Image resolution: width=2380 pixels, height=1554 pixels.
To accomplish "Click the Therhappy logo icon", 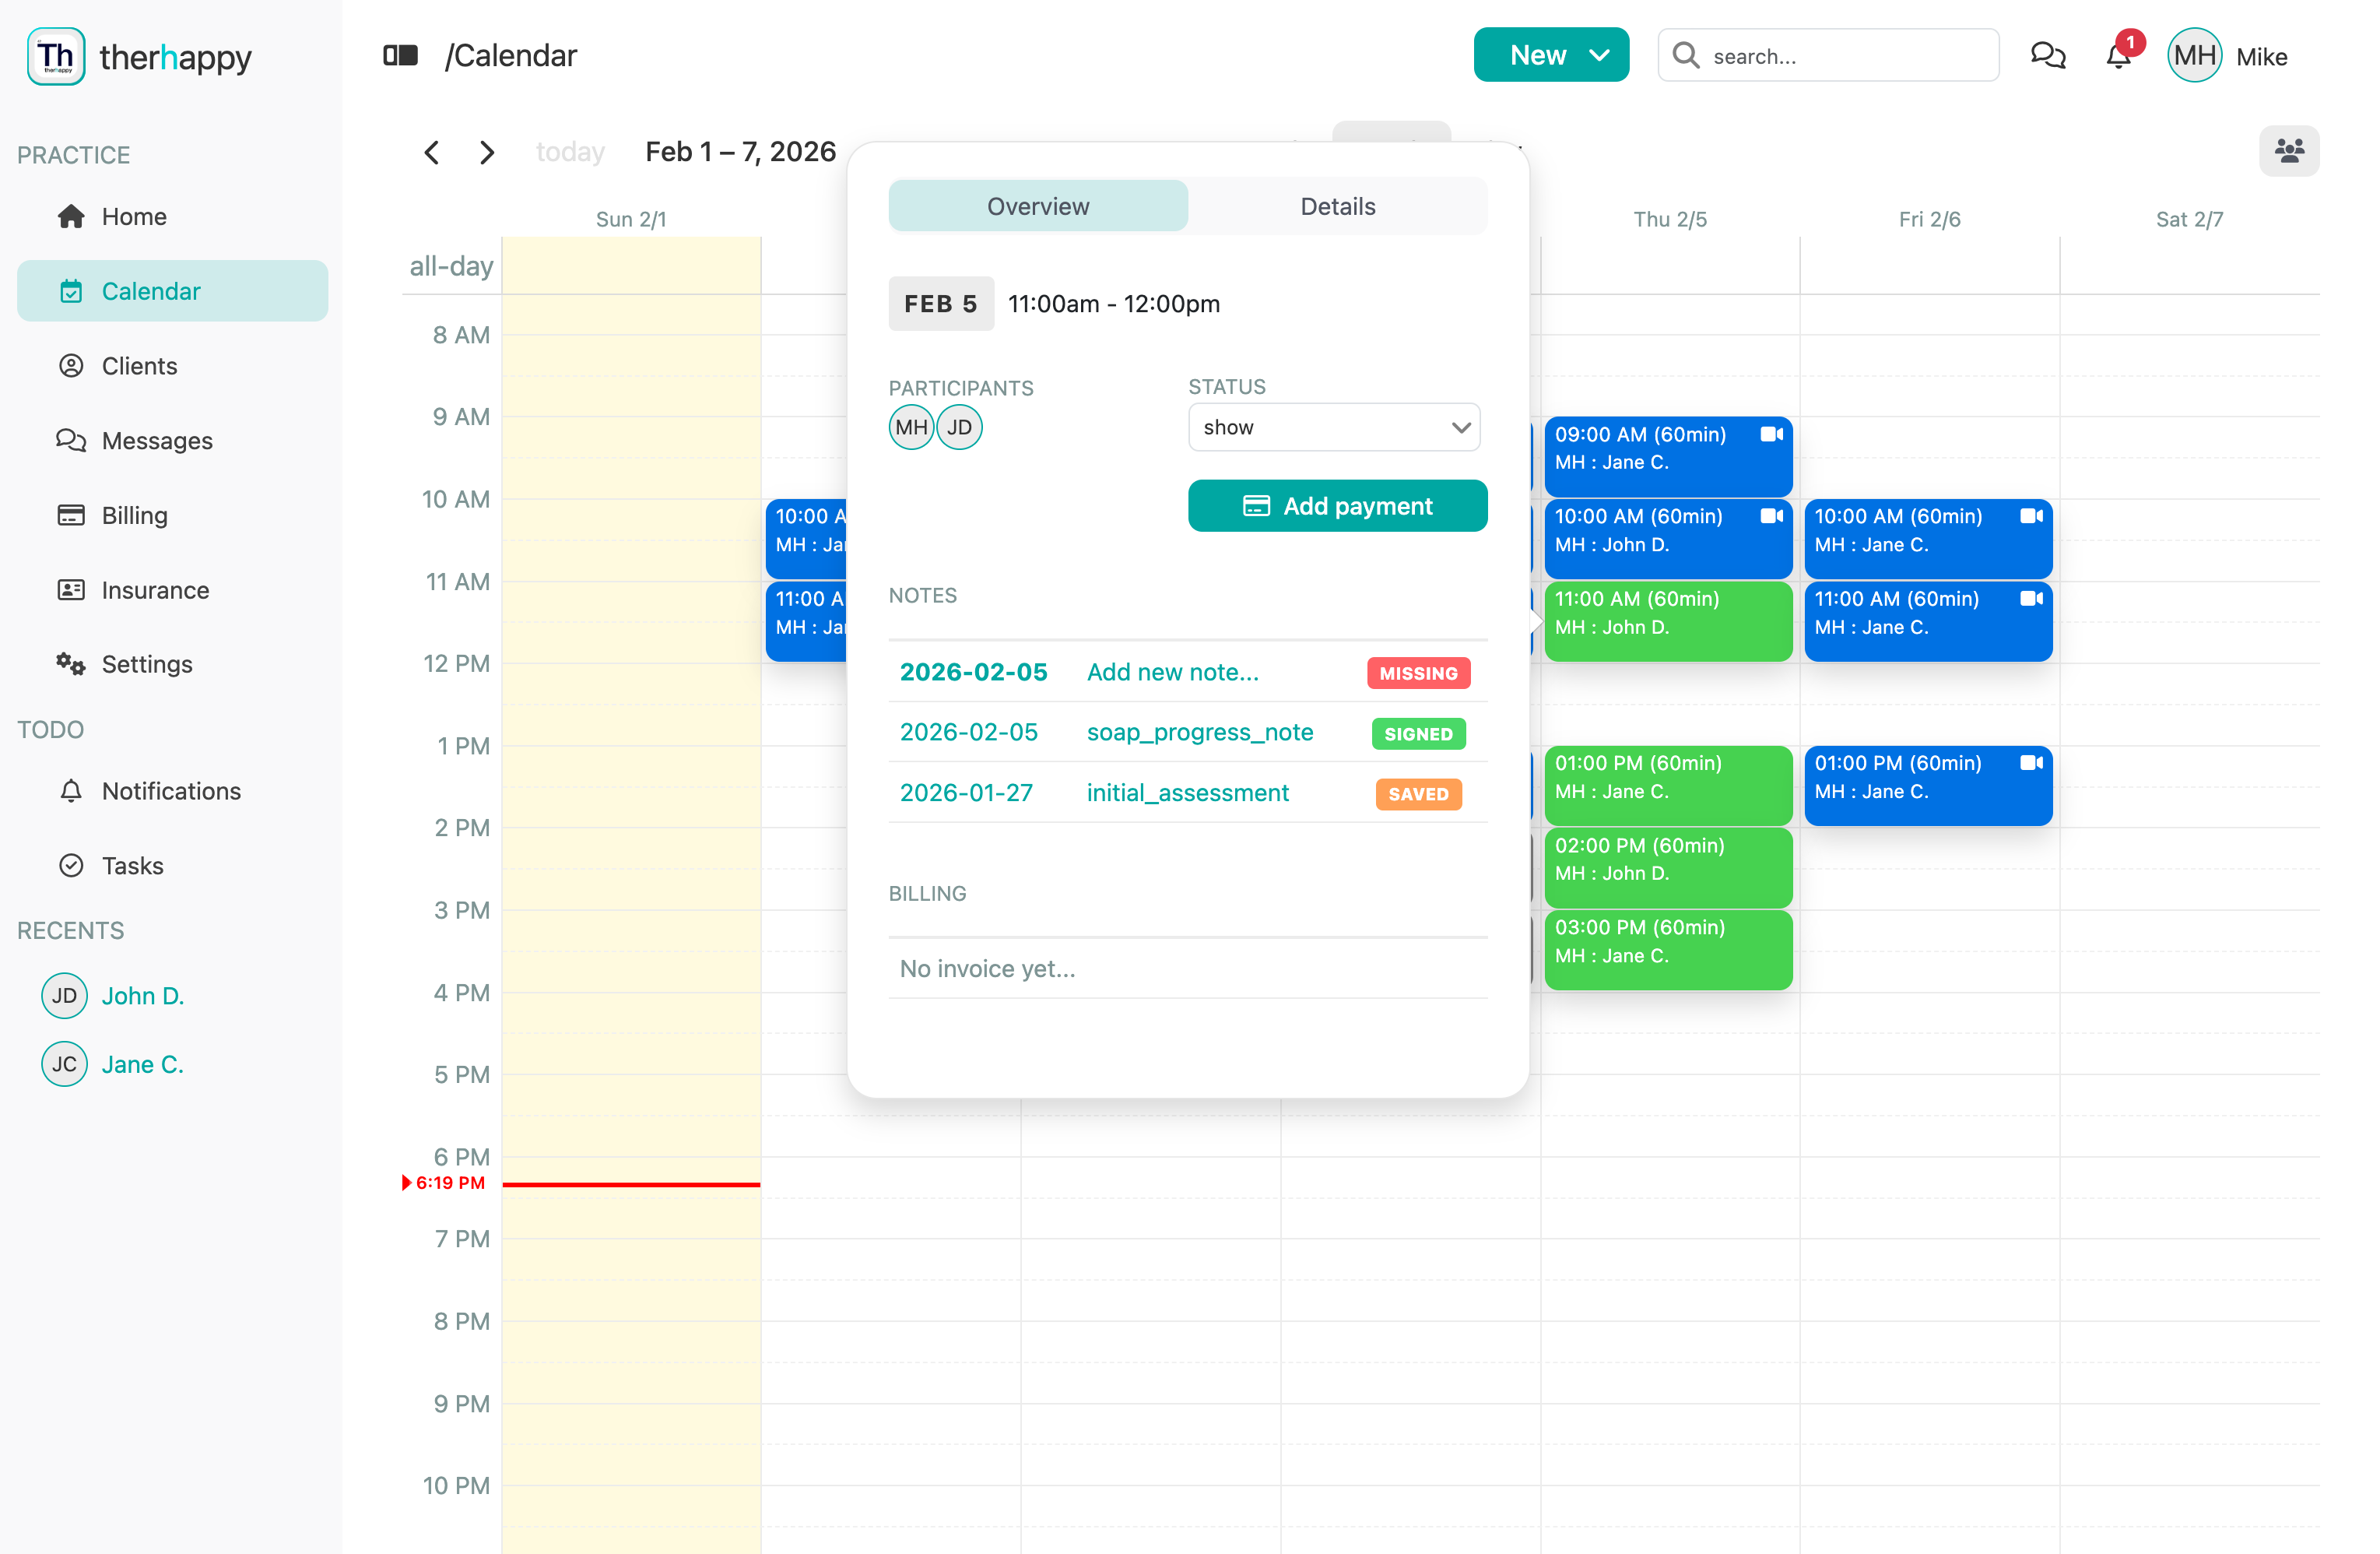I will [x=56, y=56].
